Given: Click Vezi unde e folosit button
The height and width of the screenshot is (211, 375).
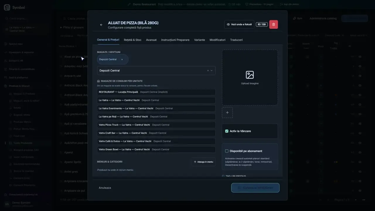Looking at the screenshot, I should coord(239,24).
